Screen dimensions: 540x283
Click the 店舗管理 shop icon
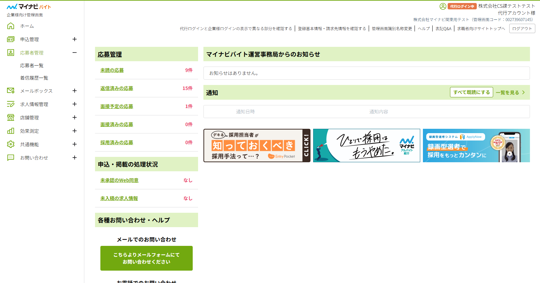click(11, 117)
